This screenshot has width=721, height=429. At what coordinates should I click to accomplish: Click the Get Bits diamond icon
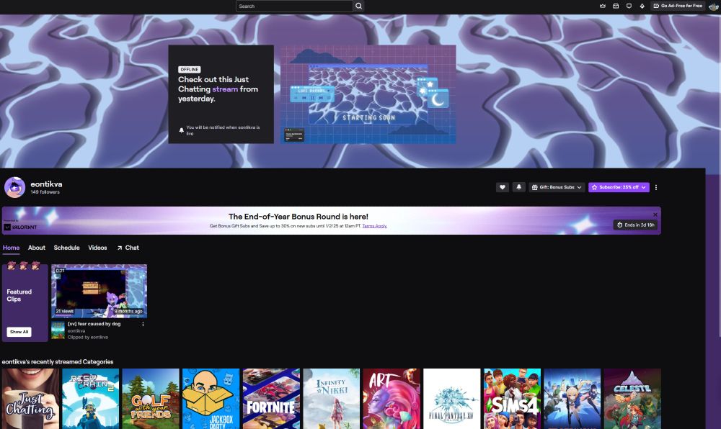[642, 6]
